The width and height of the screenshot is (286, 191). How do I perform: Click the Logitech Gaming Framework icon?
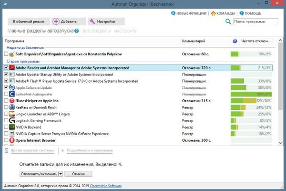[x=12, y=120]
